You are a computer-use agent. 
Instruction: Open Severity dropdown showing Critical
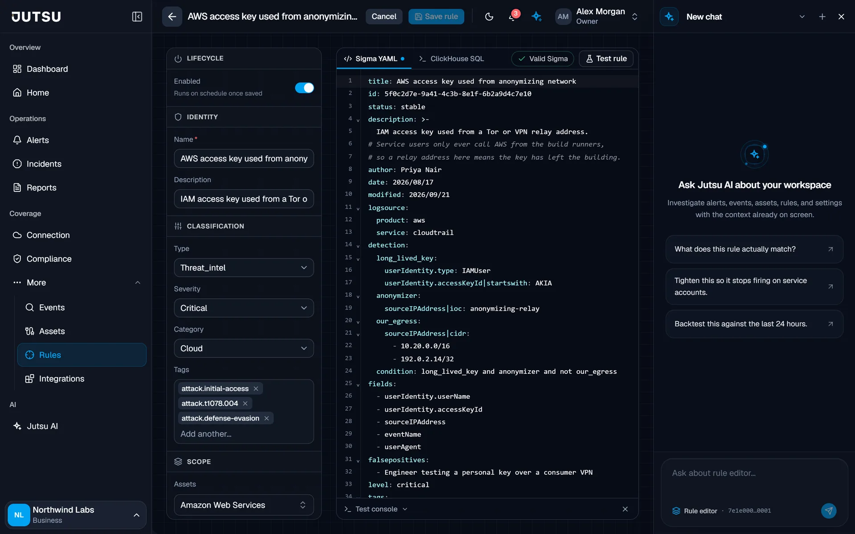click(x=244, y=308)
